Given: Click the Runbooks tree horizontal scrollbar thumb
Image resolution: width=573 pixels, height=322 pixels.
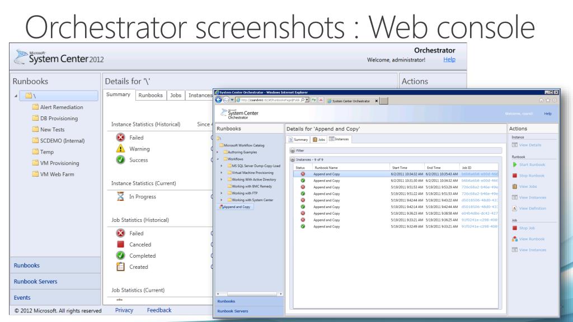Looking at the screenshot, I should point(252,293).
